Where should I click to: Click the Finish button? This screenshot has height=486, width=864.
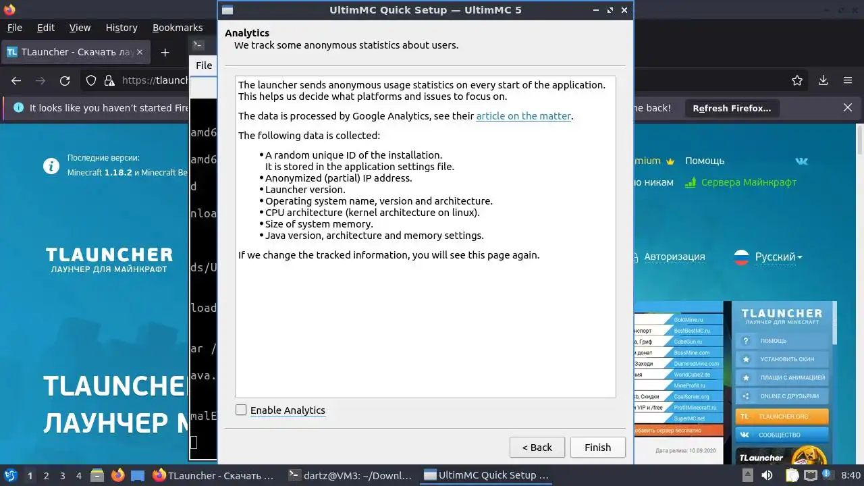597,447
